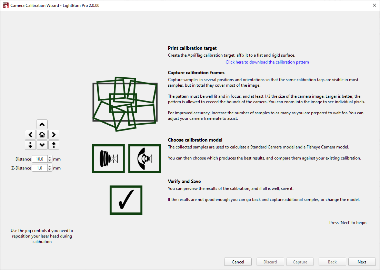
Task: Lower the Z axis with the dotted down arrow
Action: coord(30,145)
